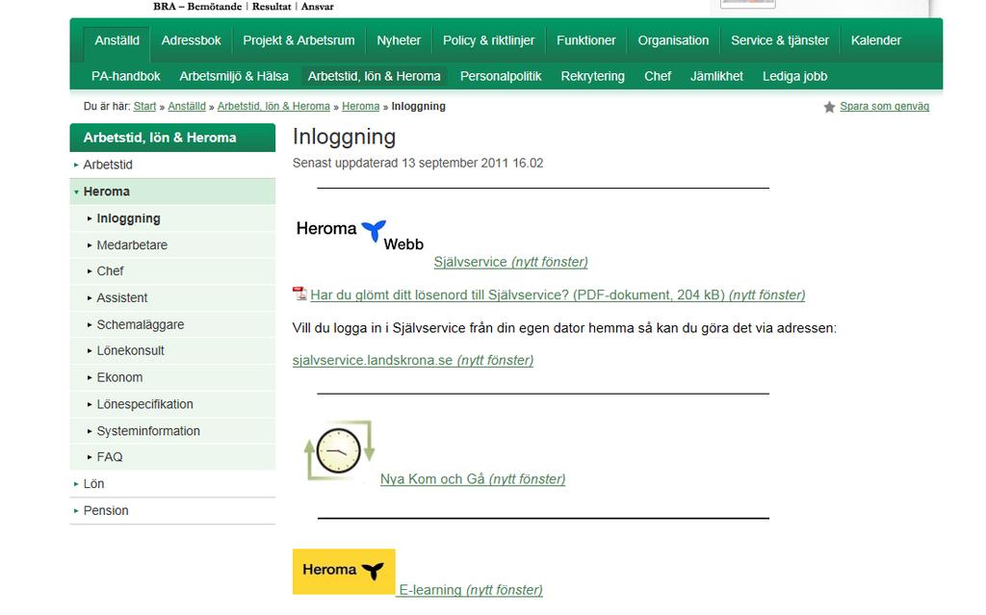Image resolution: width=986 pixels, height=615 pixels.
Task: Click Spara som genväg link
Action: (884, 106)
